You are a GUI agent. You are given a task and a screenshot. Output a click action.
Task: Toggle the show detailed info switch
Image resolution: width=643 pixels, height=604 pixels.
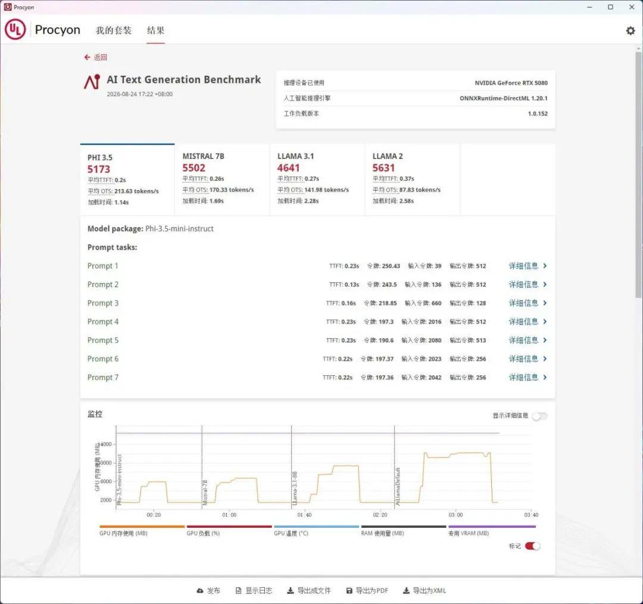tap(539, 416)
